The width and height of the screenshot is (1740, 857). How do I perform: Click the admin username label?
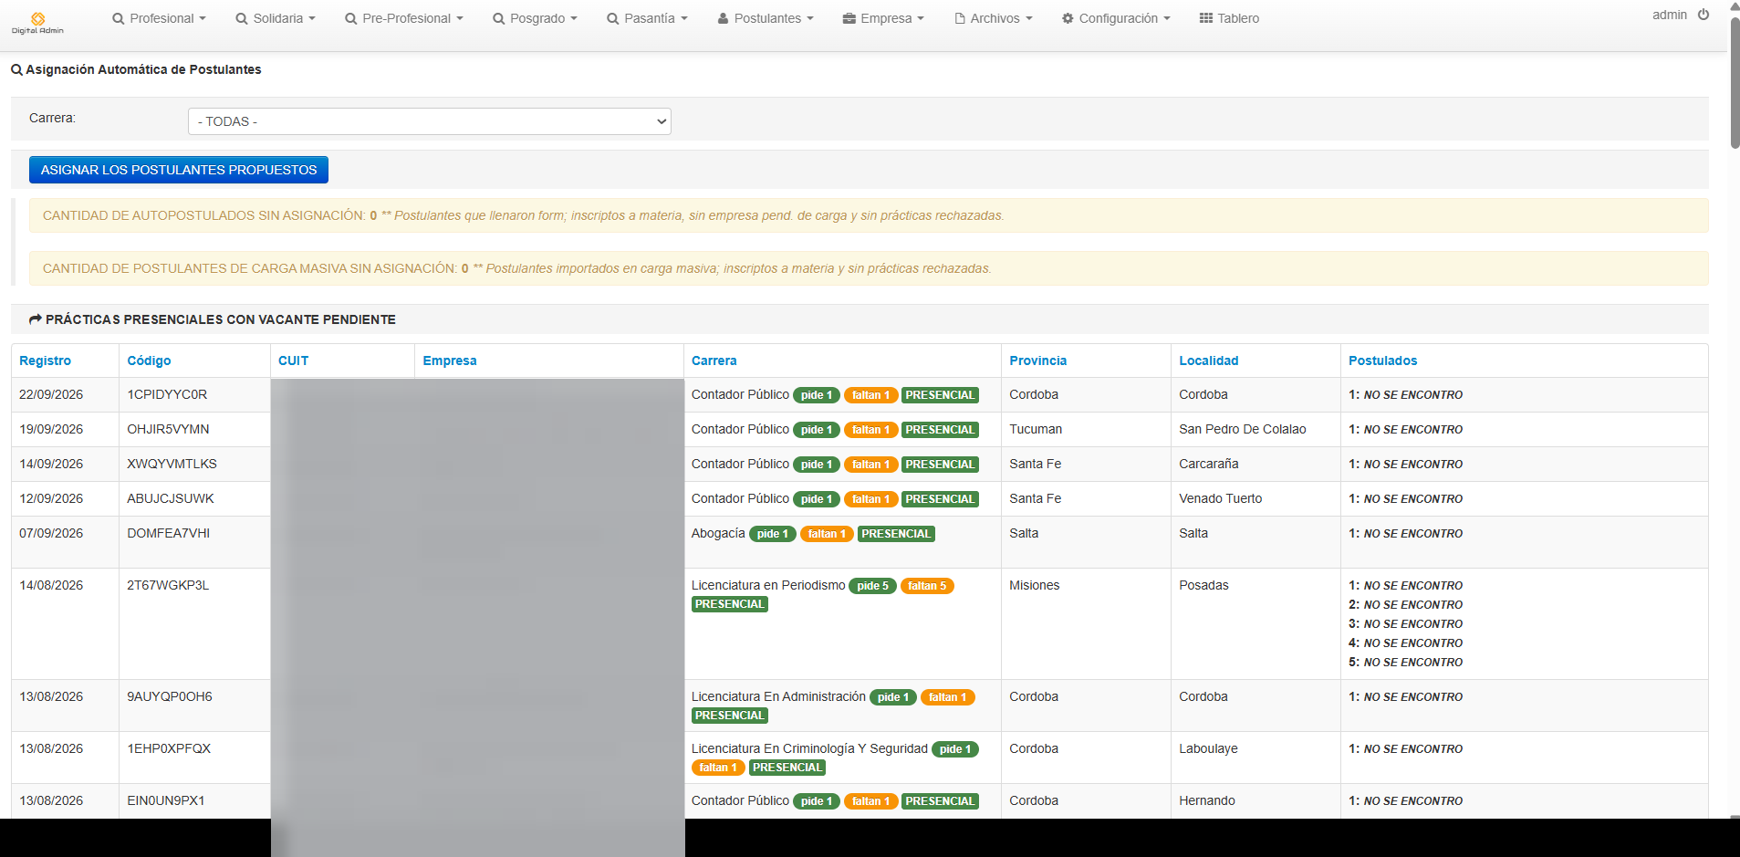(x=1669, y=15)
